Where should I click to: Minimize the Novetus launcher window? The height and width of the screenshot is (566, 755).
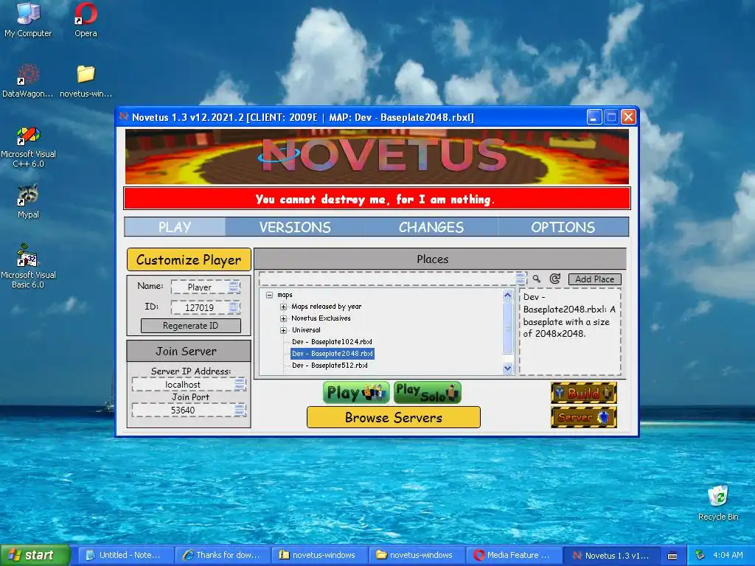594,117
